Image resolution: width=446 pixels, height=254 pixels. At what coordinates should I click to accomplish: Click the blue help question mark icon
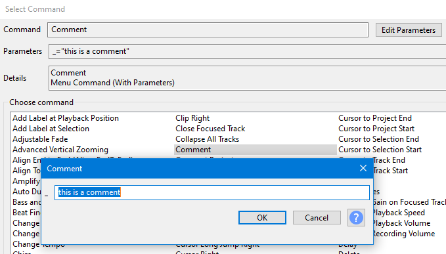[x=356, y=218]
